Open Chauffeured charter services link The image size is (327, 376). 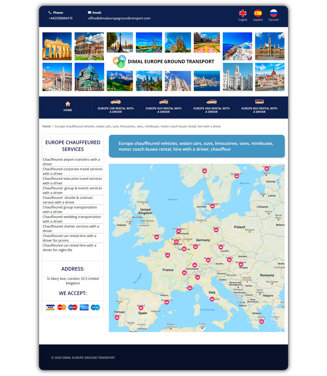[73, 229]
